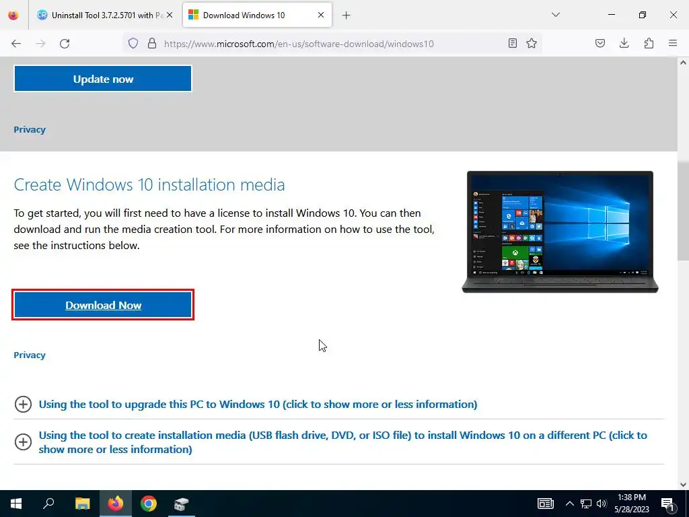689x517 pixels.
Task: Open the Windows Start menu
Action: point(16,504)
